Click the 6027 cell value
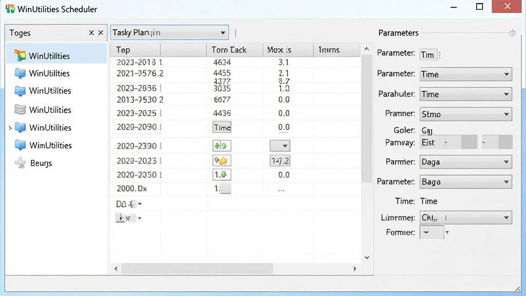Image resolution: width=526 pixels, height=296 pixels. coord(222,100)
